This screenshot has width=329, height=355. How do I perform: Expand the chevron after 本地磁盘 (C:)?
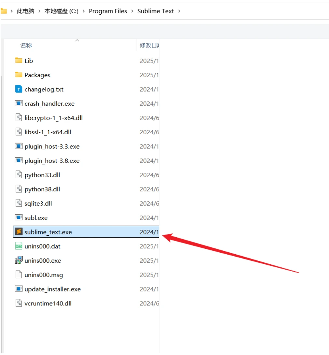pyautogui.click(x=84, y=11)
